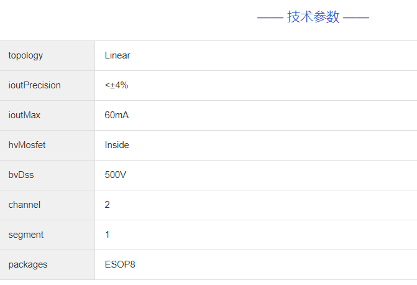Click the 60mA current value
Screen dimensions: 417x285
(x=117, y=115)
